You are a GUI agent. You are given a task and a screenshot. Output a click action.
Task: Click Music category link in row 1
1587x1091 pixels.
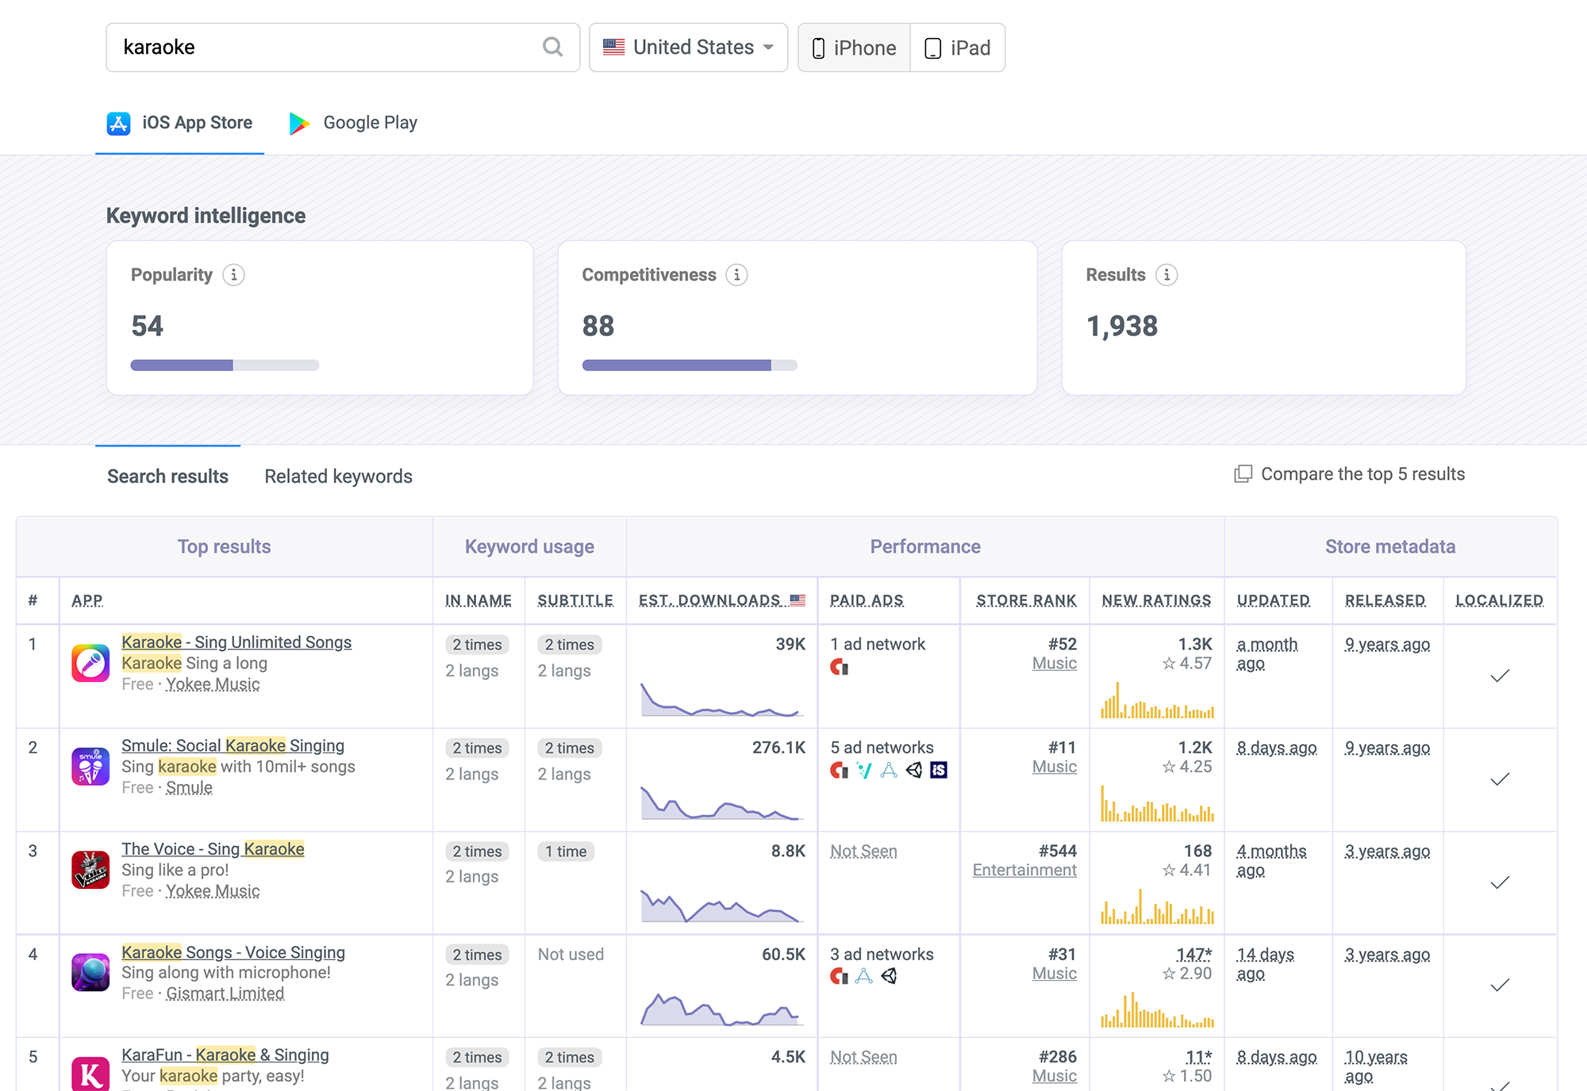[1054, 663]
